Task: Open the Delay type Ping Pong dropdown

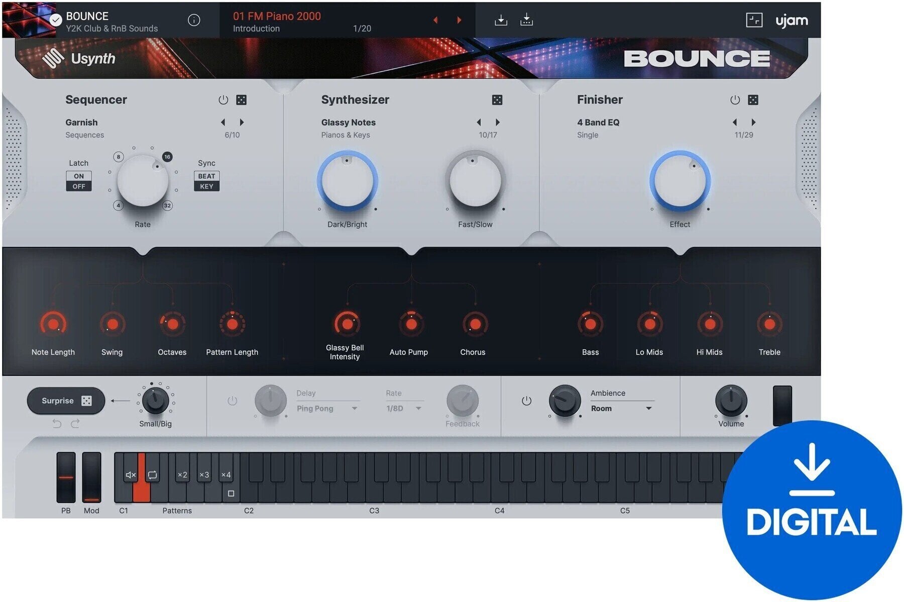Action: pos(327,408)
